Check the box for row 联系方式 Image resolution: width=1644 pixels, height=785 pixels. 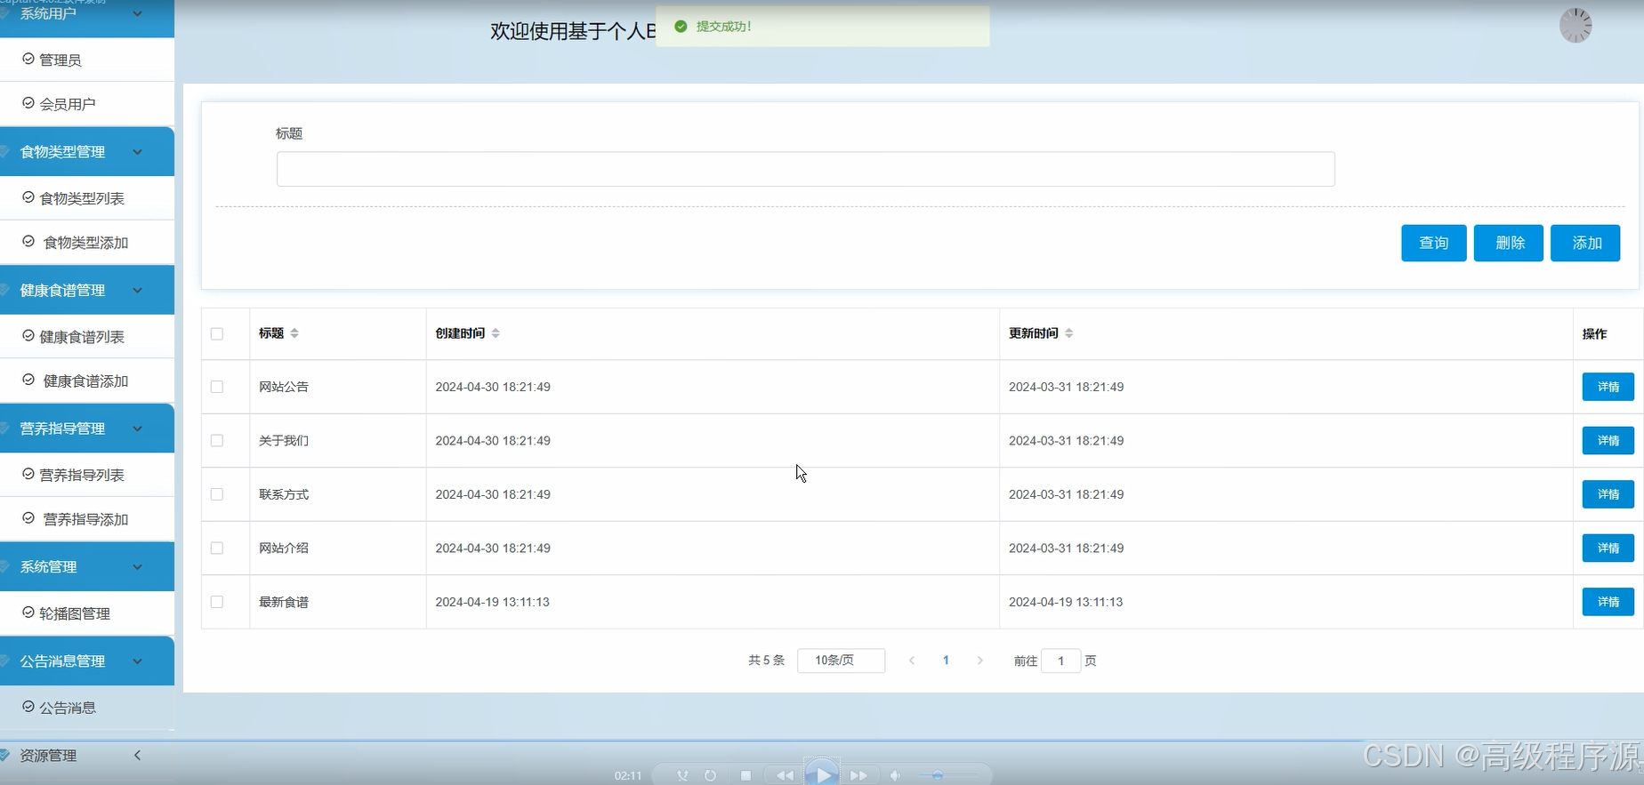click(x=217, y=494)
